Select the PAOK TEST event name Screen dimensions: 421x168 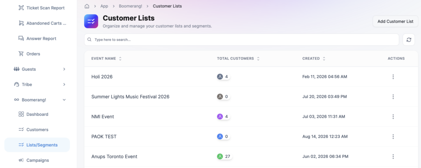(x=104, y=137)
